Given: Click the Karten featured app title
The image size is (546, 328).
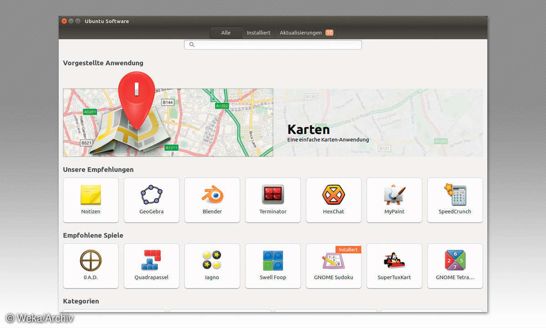Looking at the screenshot, I should point(308,129).
